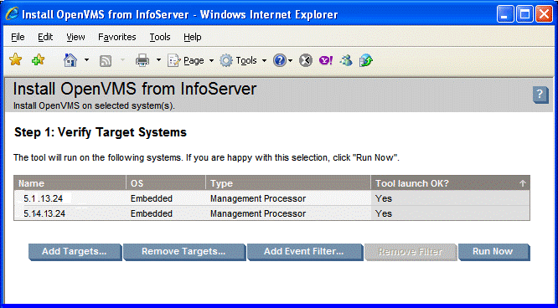Open the Favorites menu
The height and width of the screenshot is (308, 558).
click(117, 37)
